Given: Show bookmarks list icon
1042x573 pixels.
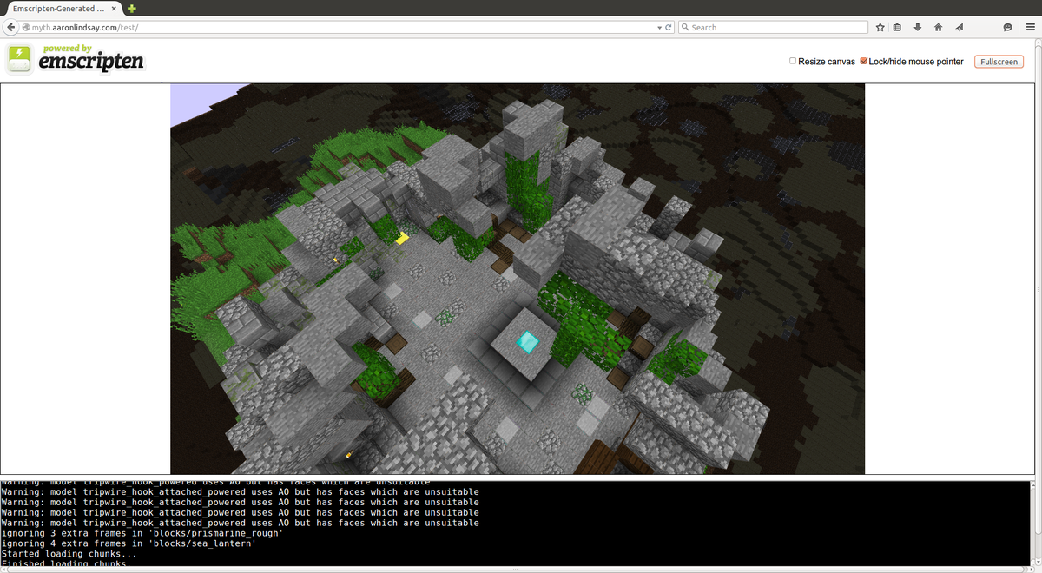Looking at the screenshot, I should [898, 27].
